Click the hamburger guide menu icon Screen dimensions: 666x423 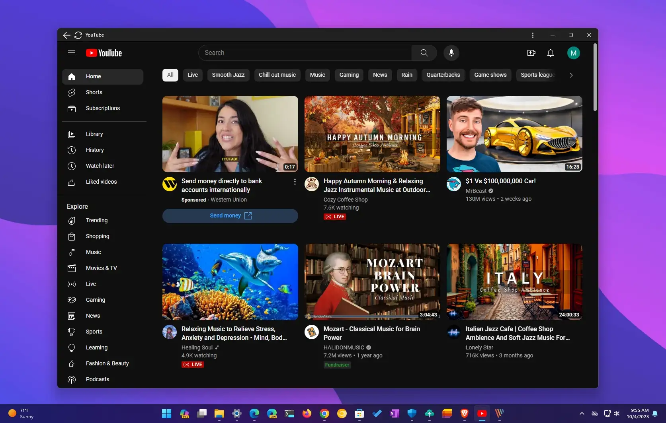tap(72, 52)
